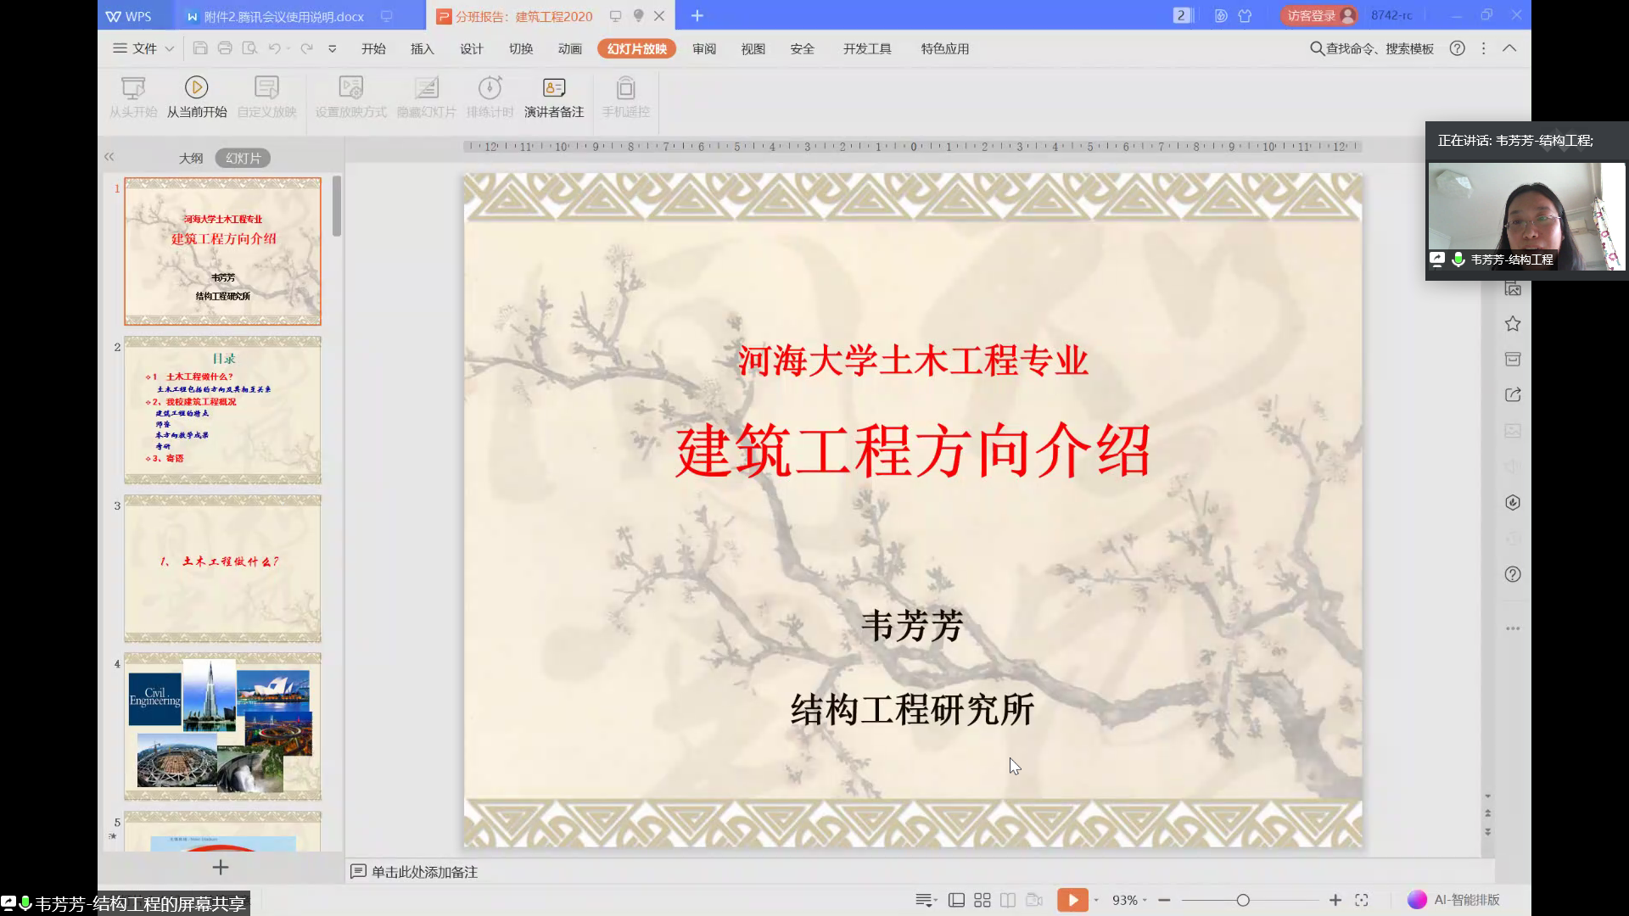This screenshot has height=916, width=1629.
Task: Open the help icon in right sidebar
Action: (1512, 574)
